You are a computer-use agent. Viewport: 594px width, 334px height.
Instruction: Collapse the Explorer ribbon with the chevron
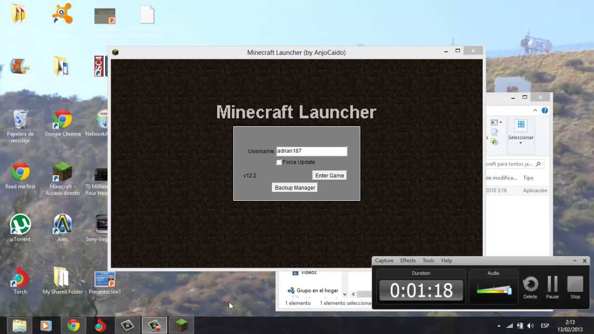pyautogui.click(x=535, y=110)
